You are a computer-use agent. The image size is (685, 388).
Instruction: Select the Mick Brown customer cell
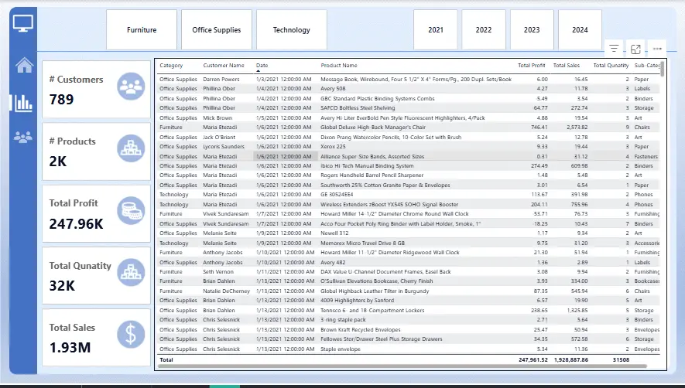pyautogui.click(x=217, y=117)
